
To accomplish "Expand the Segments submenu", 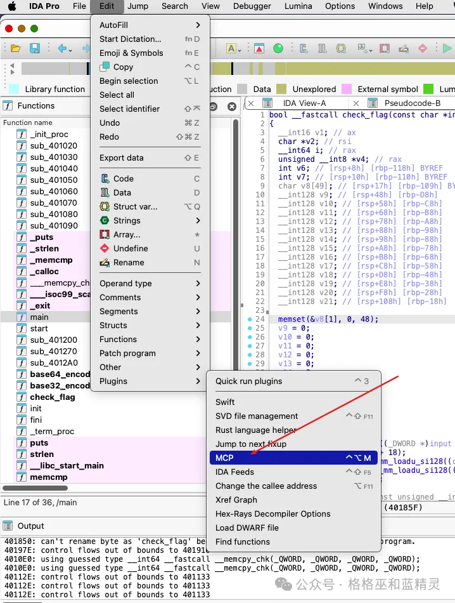I will pos(150,312).
